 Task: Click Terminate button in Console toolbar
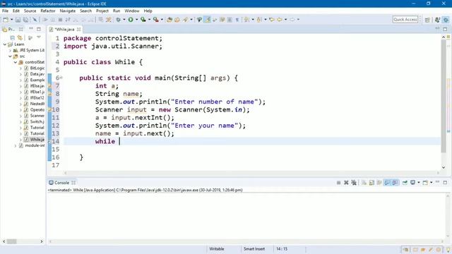(339, 183)
